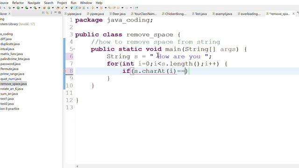
Task: Collapse the main method fold on line 5
Action: click(x=74, y=49)
